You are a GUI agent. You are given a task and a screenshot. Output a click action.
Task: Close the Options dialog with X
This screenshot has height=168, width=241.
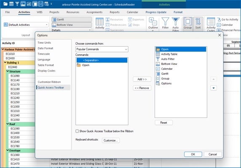click(x=220, y=35)
